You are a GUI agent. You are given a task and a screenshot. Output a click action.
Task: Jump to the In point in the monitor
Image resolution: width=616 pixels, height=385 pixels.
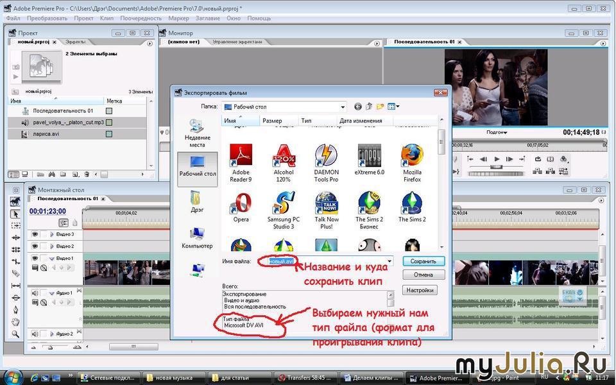pos(470,159)
